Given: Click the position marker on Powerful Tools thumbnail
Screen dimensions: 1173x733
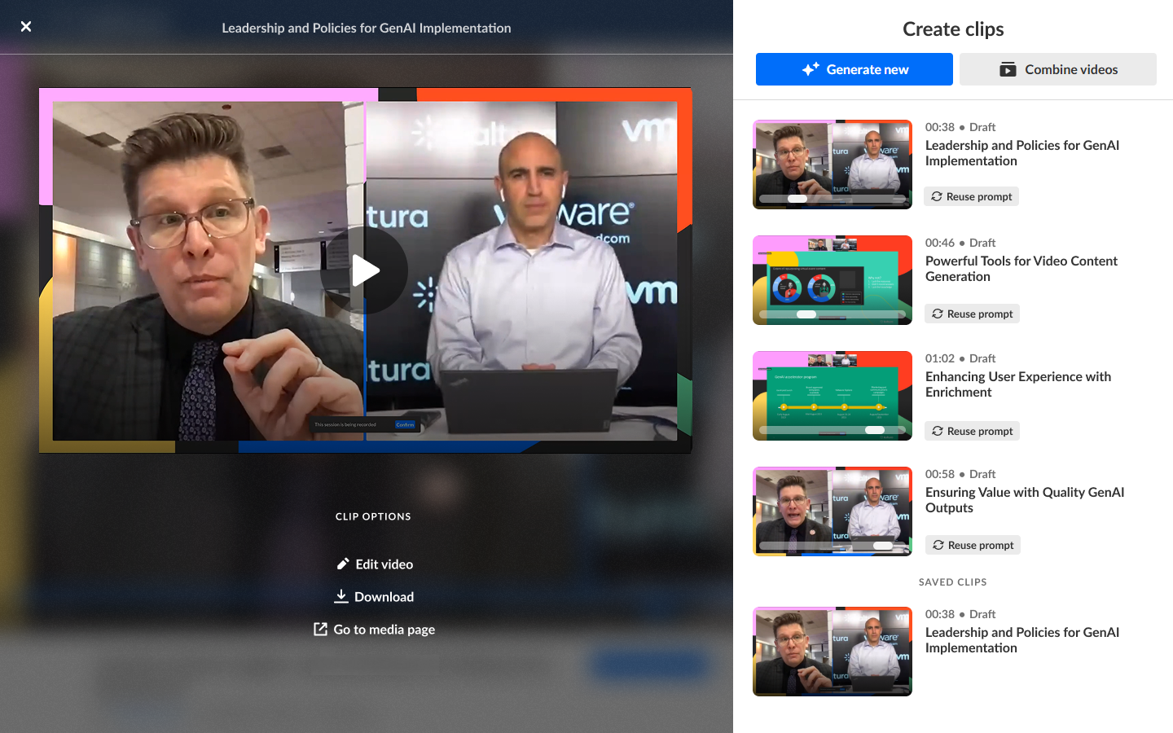Looking at the screenshot, I should click(806, 314).
